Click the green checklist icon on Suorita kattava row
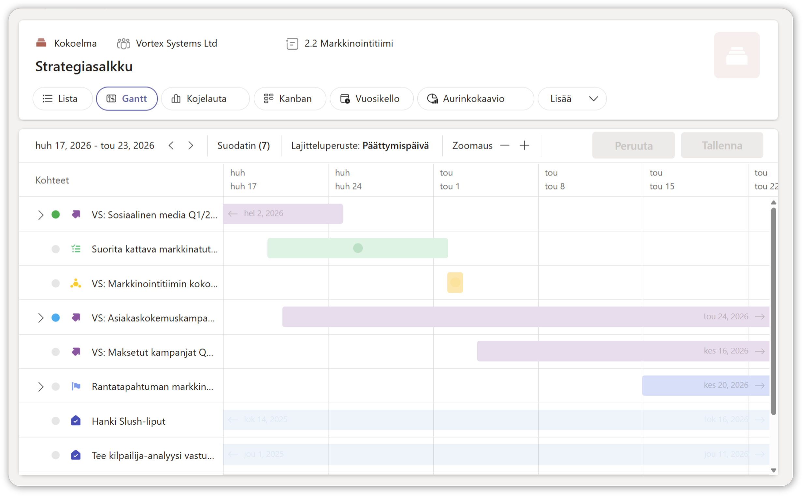This screenshot has width=803, height=496. 76,249
